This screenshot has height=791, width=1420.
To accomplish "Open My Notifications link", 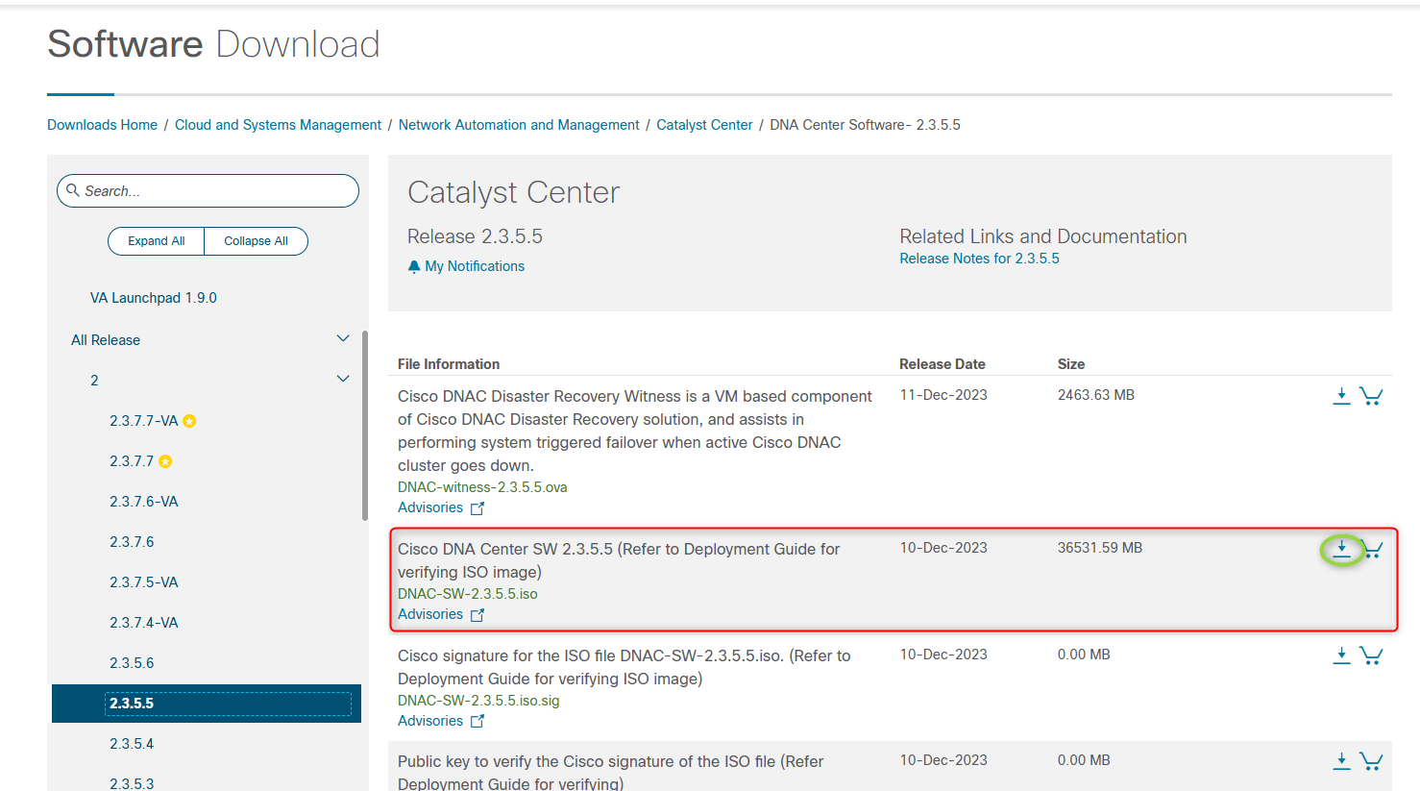I will point(475,266).
